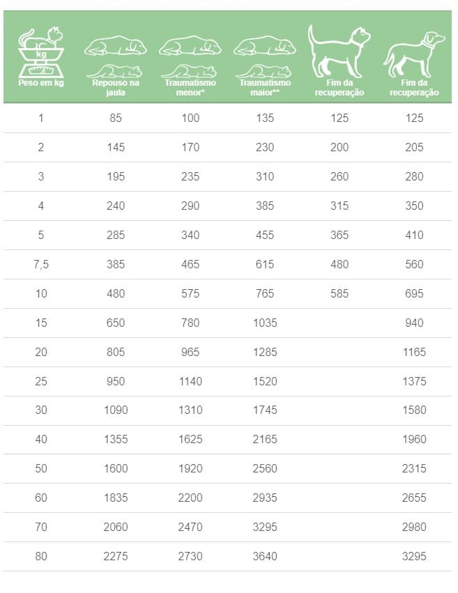Click value 3640 in the 80 kg row
This screenshot has height=593, width=458.
click(265, 556)
